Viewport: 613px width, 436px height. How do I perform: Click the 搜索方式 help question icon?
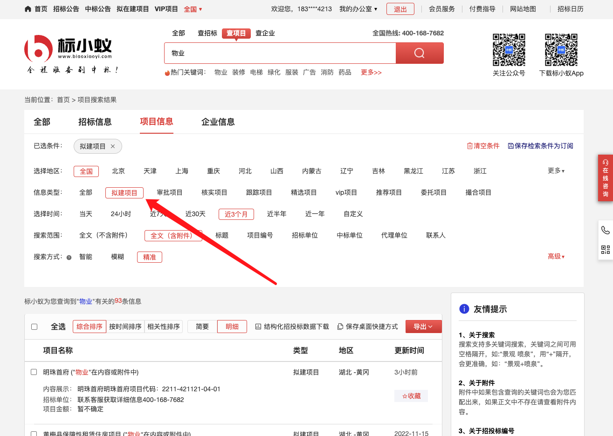[69, 257]
